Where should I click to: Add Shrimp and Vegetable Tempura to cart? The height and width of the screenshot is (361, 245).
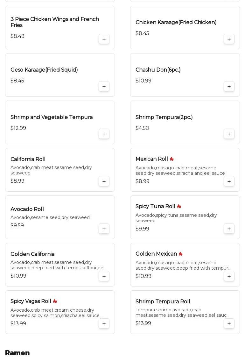[x=104, y=134]
